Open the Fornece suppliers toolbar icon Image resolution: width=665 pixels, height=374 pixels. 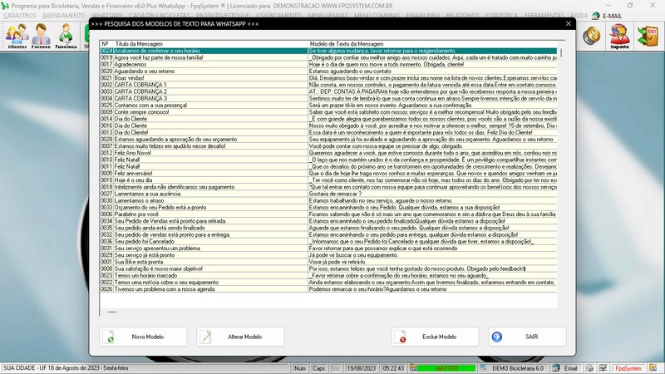(x=41, y=36)
